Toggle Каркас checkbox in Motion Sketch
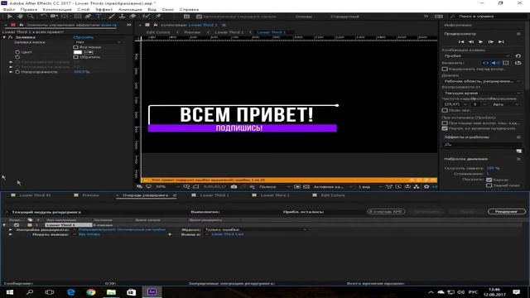The height and width of the screenshot is (298, 530). [489, 180]
